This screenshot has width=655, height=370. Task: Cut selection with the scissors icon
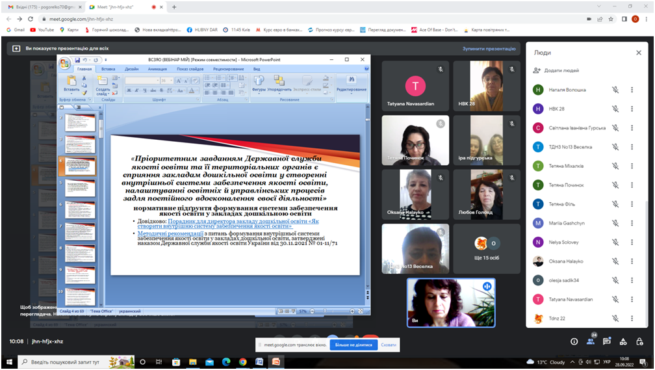click(x=84, y=78)
